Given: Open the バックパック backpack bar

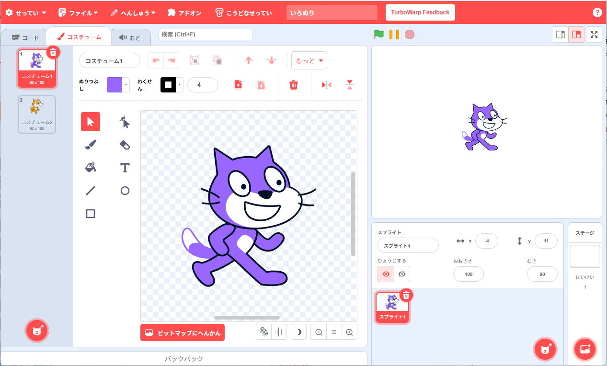Looking at the screenshot, I should pos(184,358).
